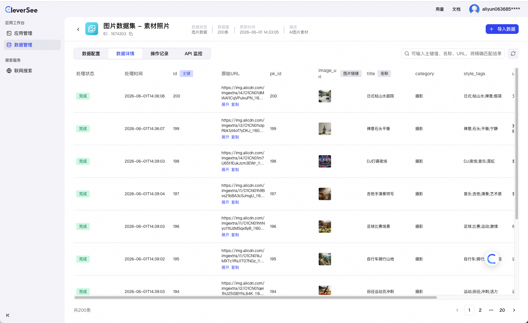Click title cell 田径运动员冲刺
528x323 pixels.
(380, 292)
